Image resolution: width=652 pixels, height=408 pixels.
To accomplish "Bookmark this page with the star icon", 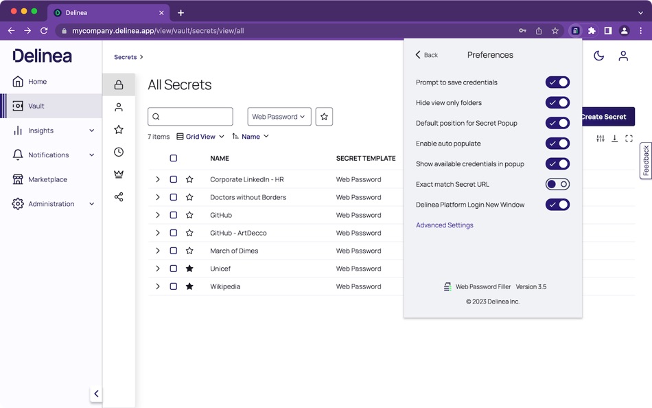I will point(555,31).
